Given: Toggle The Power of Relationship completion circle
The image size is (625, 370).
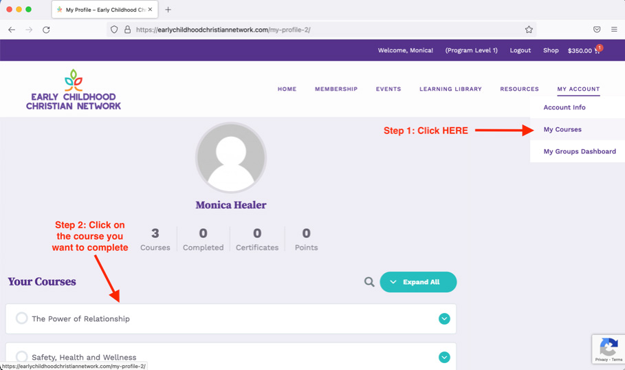Looking at the screenshot, I should tap(22, 318).
